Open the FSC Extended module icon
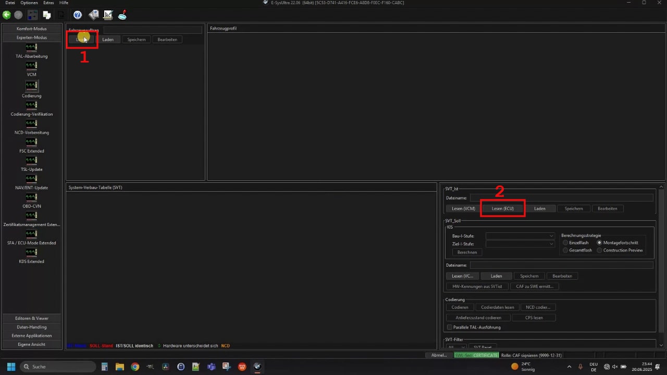Image resolution: width=667 pixels, height=375 pixels. 31,142
